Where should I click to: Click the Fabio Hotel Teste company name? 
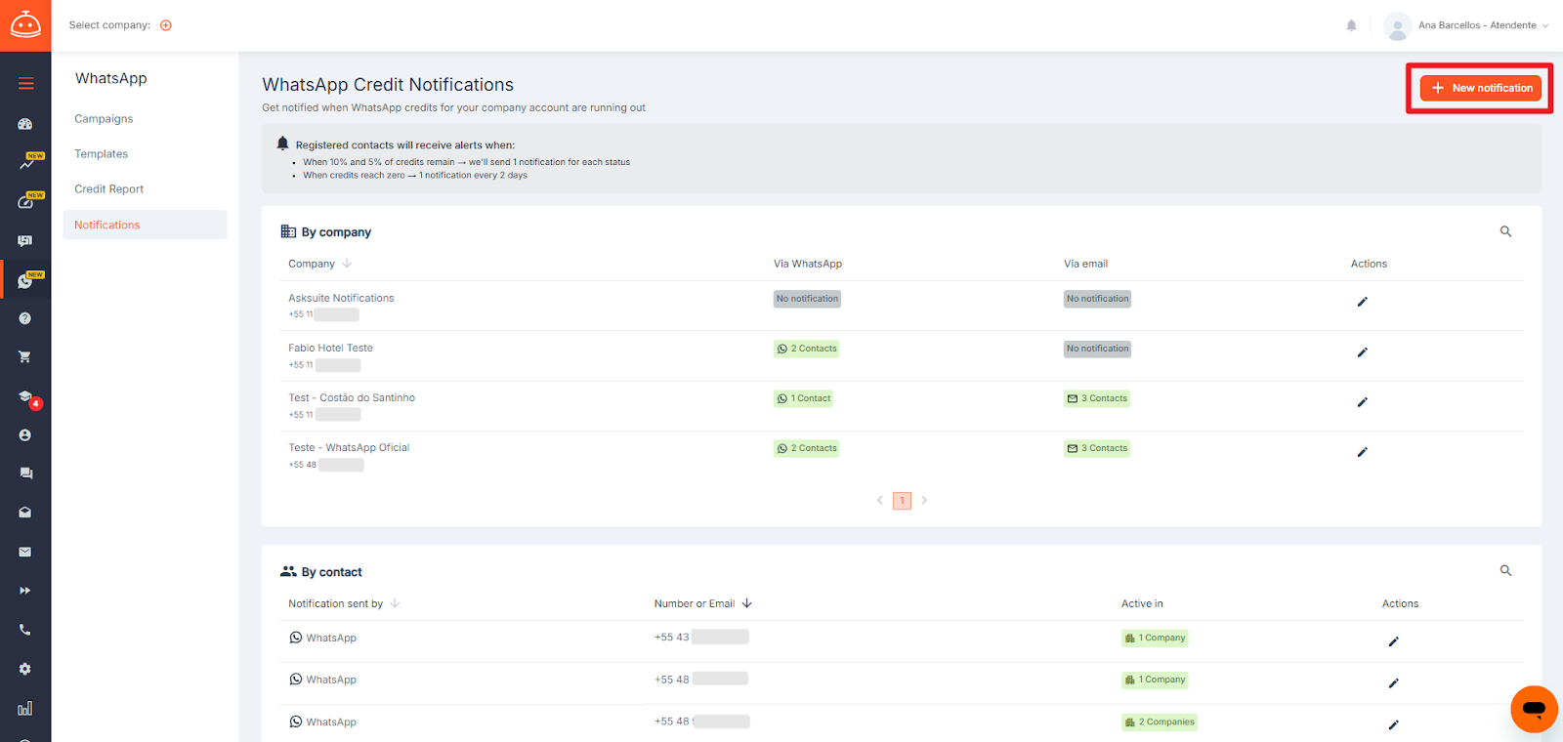(x=330, y=348)
